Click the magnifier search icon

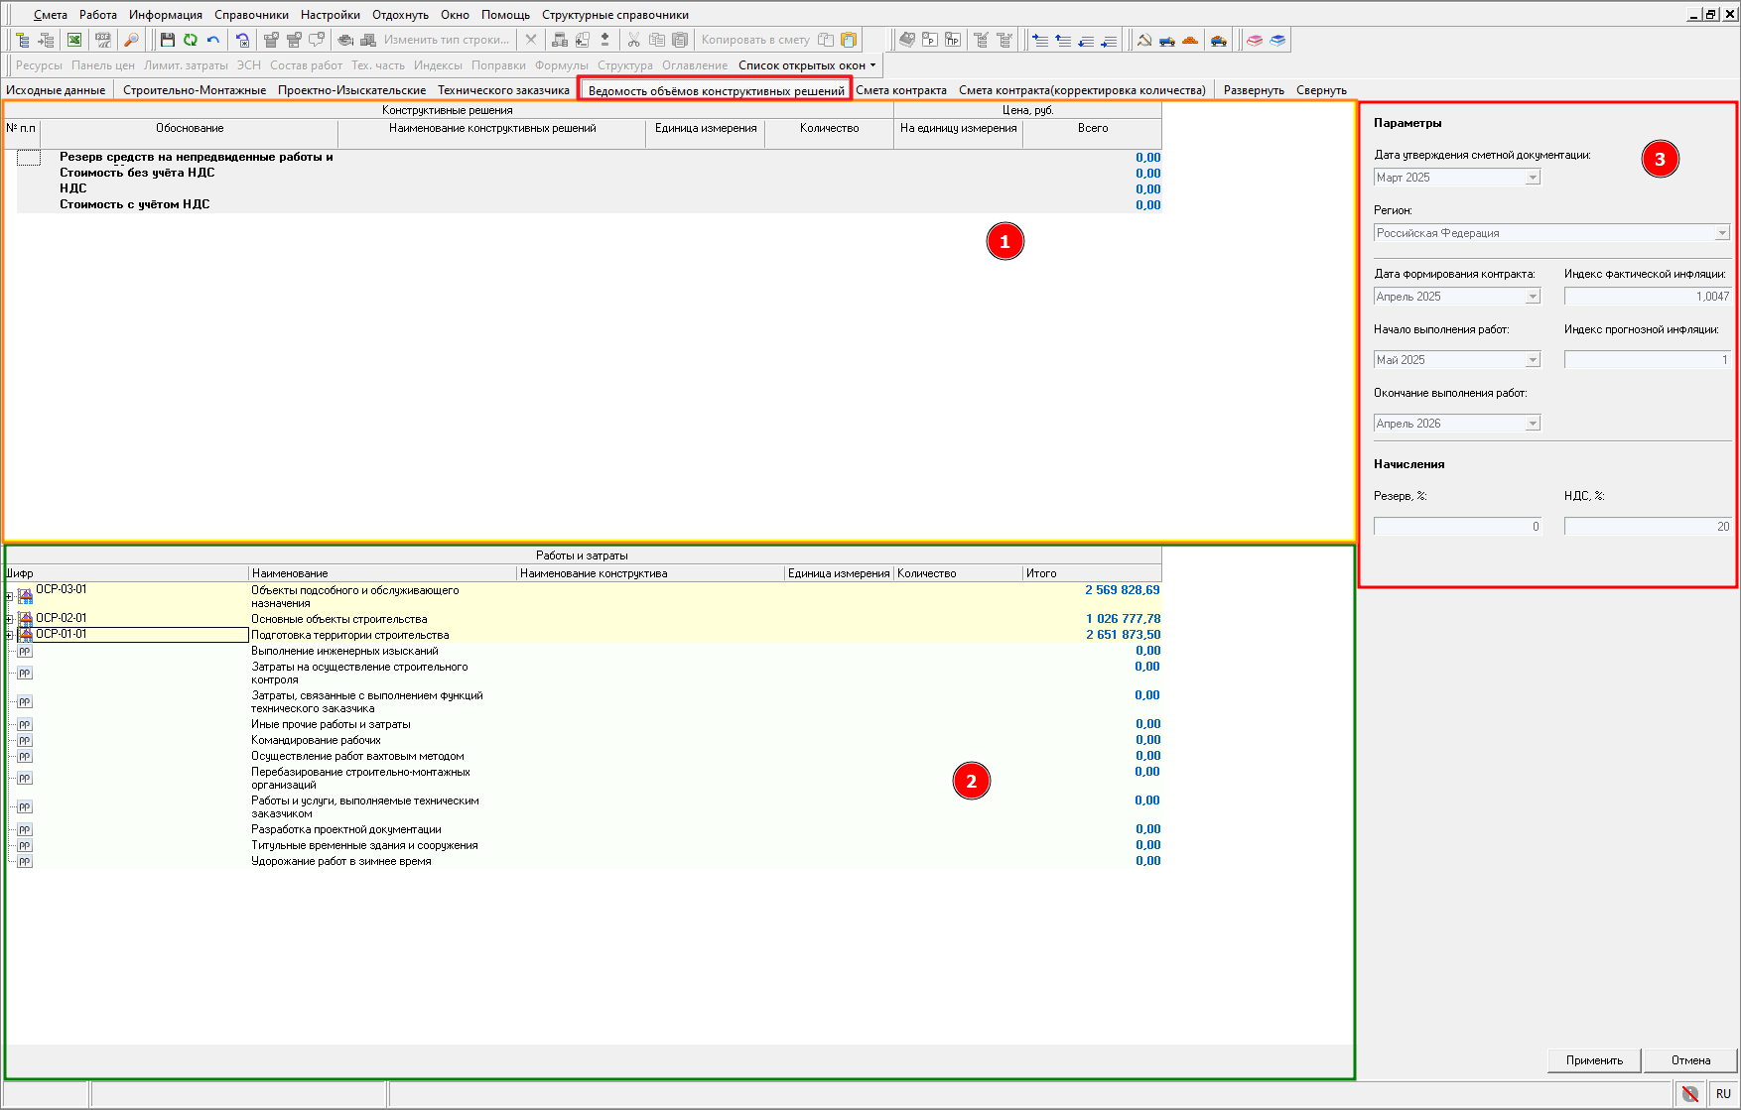(130, 40)
